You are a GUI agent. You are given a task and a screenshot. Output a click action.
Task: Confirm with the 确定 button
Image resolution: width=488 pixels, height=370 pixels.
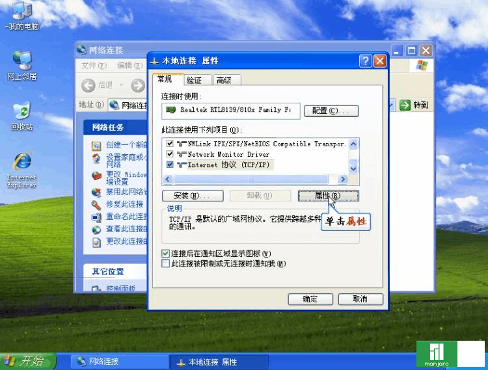(310, 299)
